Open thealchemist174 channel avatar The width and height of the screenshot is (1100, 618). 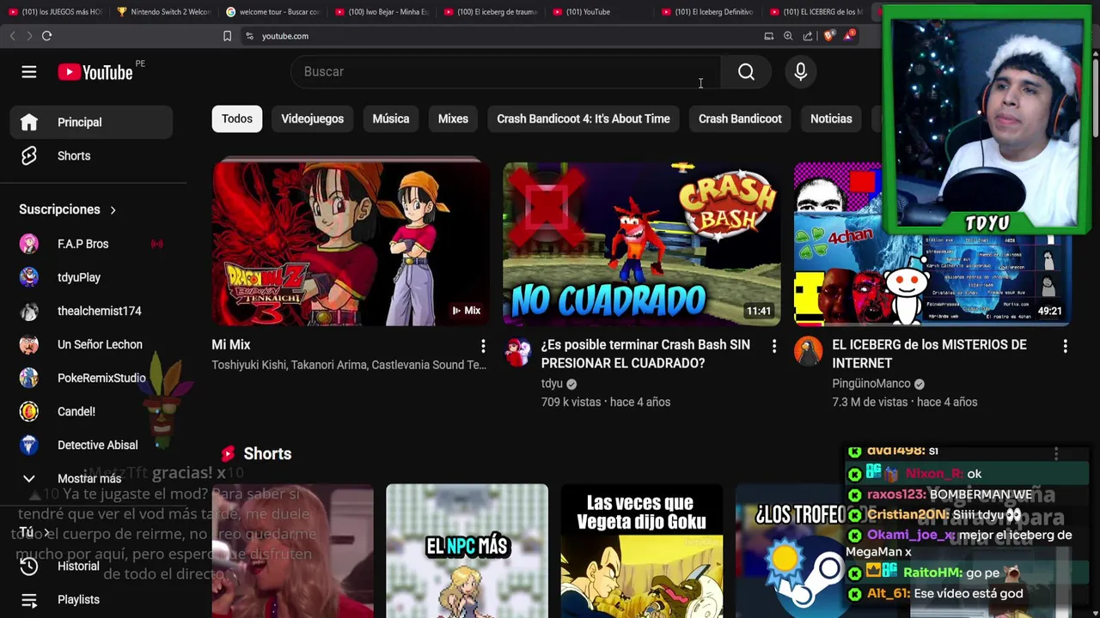click(x=28, y=311)
